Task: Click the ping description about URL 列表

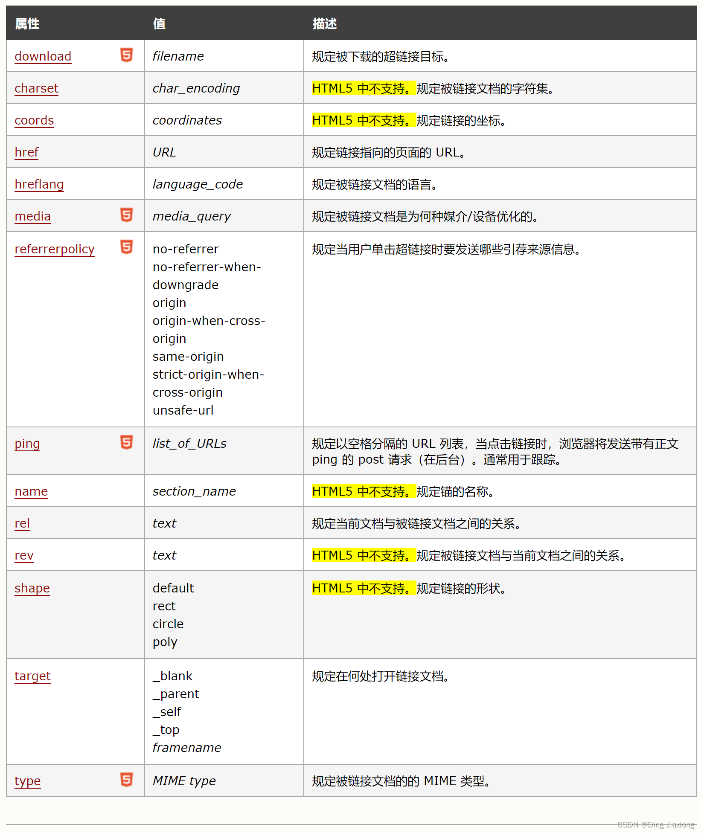Action: click(495, 452)
